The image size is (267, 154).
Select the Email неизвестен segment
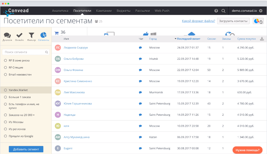click(x=18, y=75)
